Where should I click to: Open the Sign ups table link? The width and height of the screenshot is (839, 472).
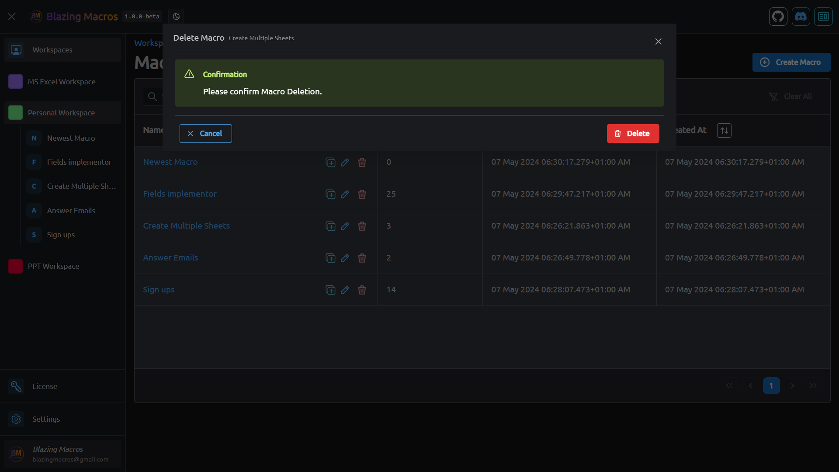click(159, 289)
